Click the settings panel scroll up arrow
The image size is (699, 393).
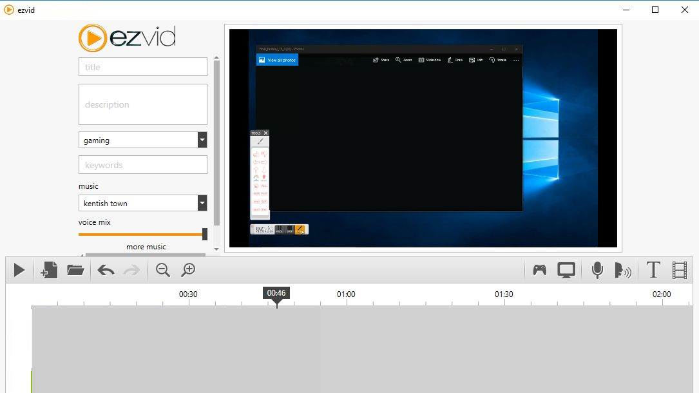click(216, 57)
